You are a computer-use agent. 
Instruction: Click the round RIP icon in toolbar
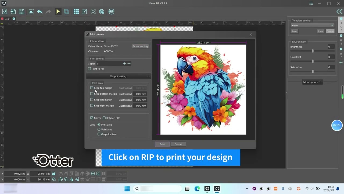[111, 12]
